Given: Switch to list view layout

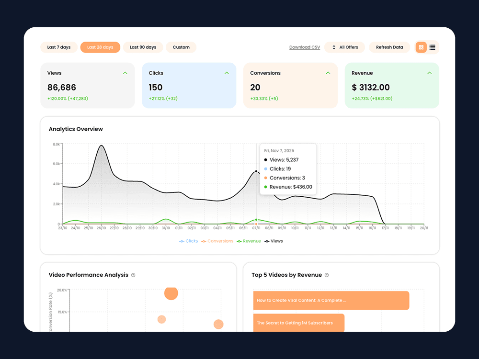Looking at the screenshot, I should coord(431,47).
